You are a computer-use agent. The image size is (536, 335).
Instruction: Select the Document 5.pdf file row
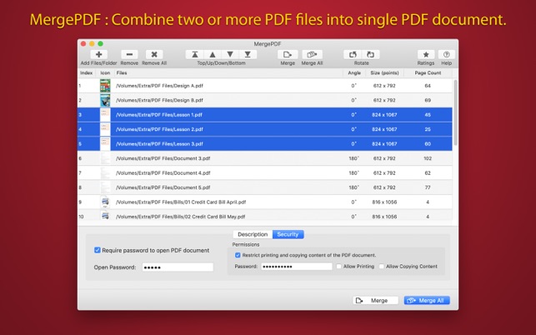click(x=265, y=187)
